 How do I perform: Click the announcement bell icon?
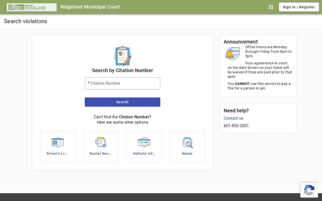click(x=232, y=54)
